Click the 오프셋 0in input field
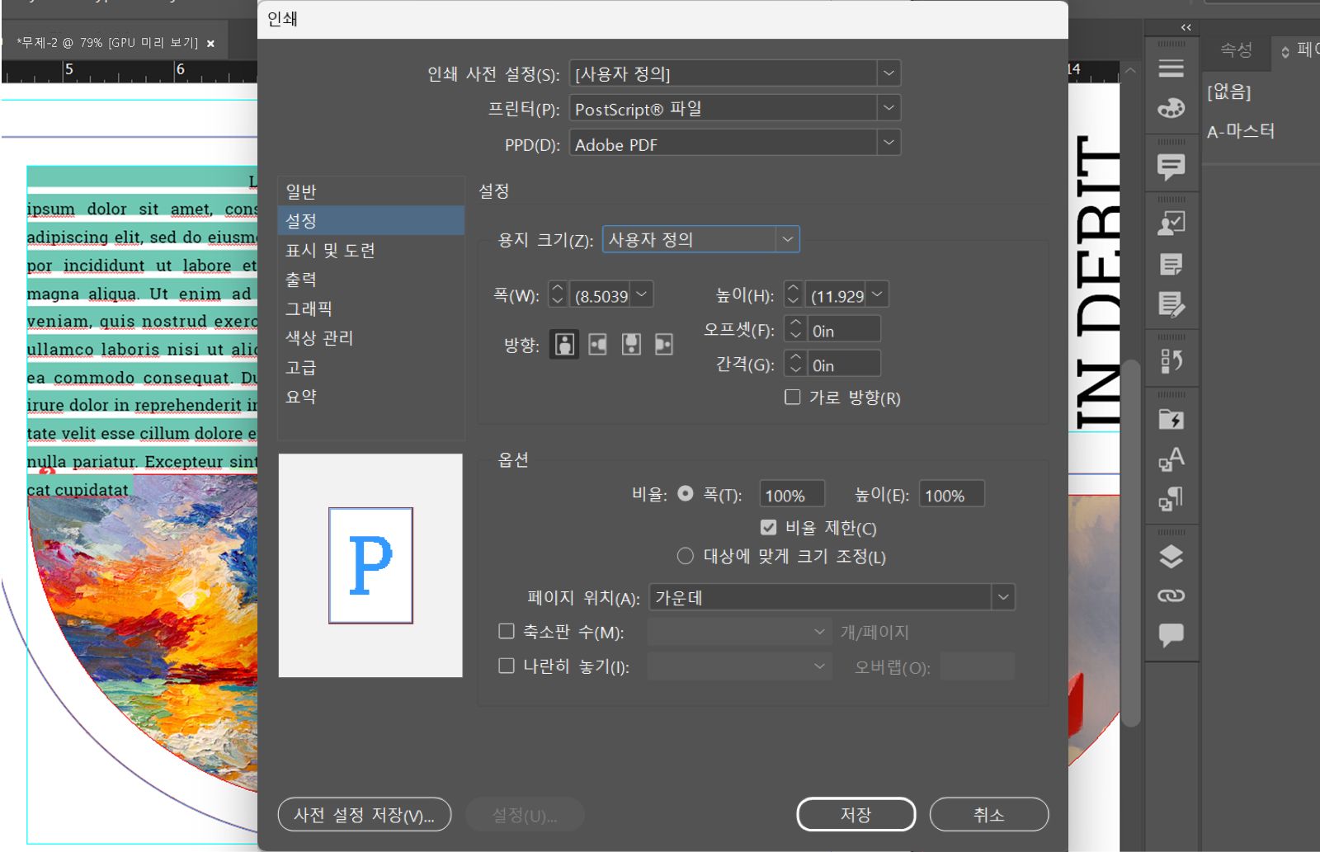 coord(842,329)
